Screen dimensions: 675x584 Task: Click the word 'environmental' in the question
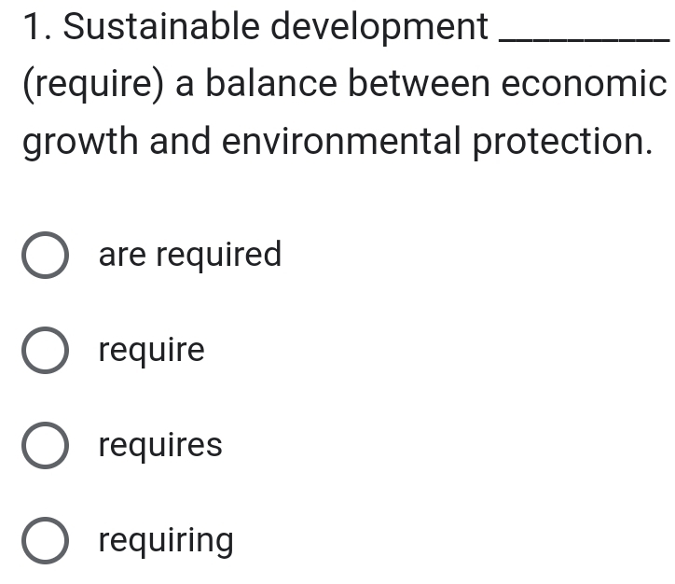pos(341,140)
